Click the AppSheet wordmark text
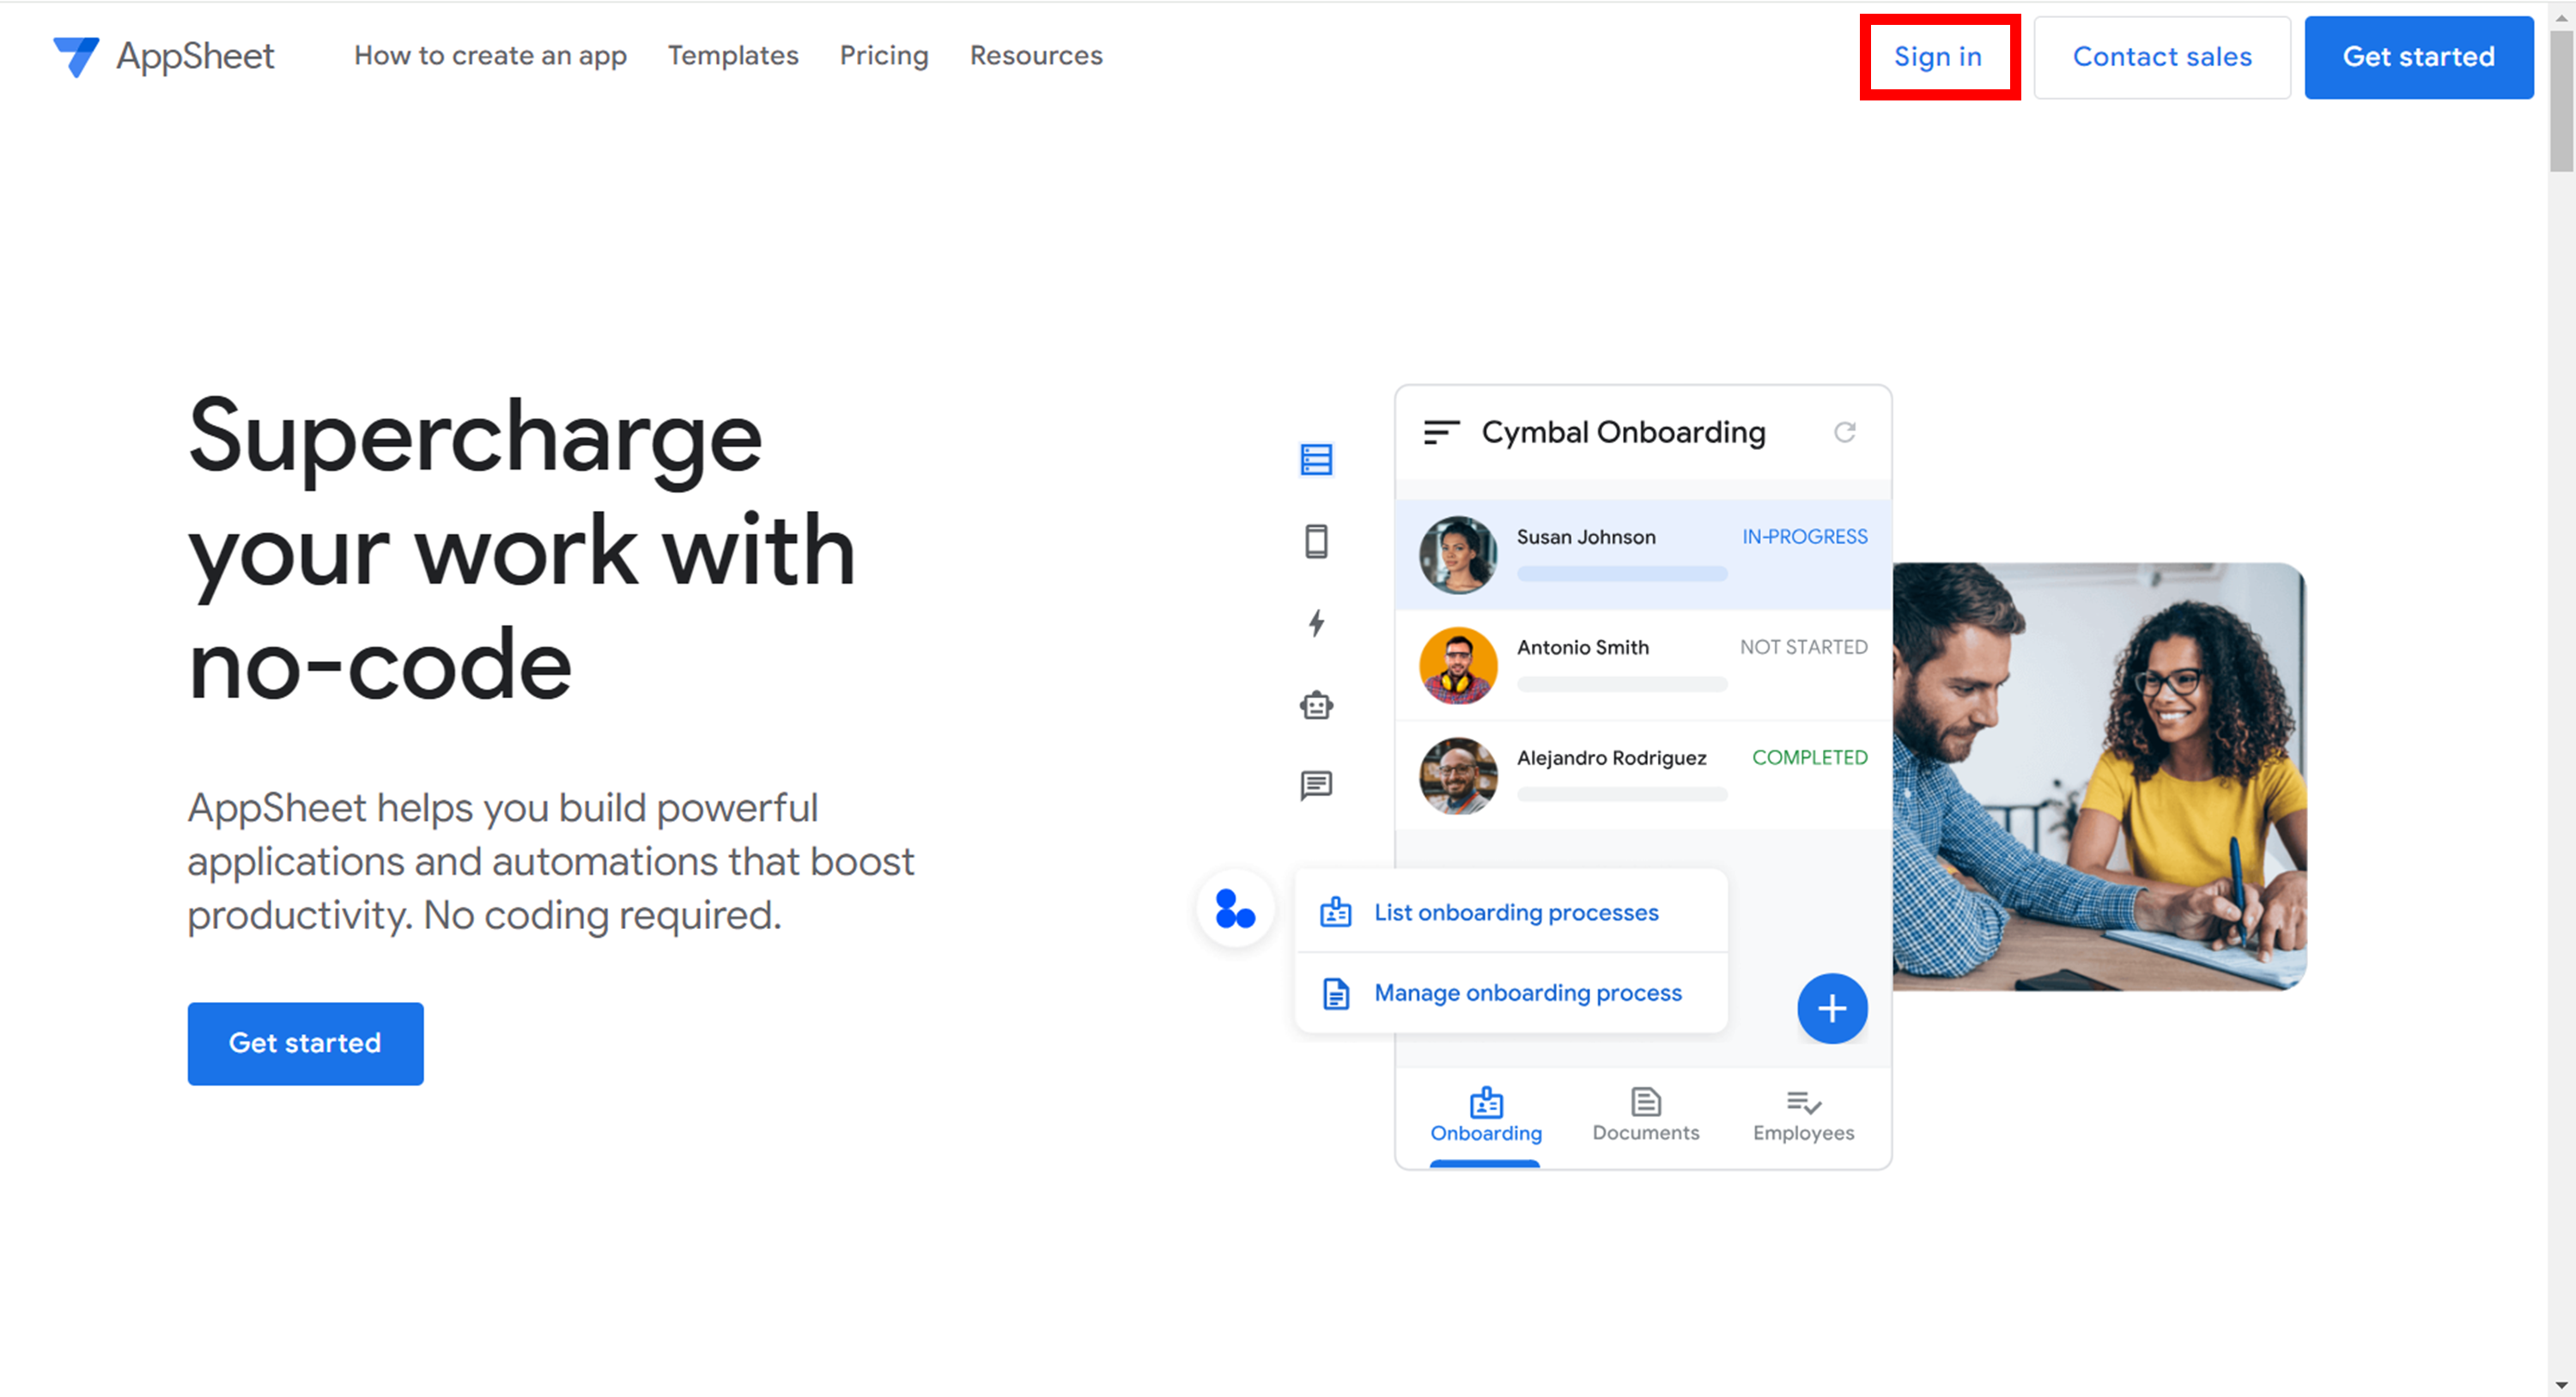 [195, 57]
